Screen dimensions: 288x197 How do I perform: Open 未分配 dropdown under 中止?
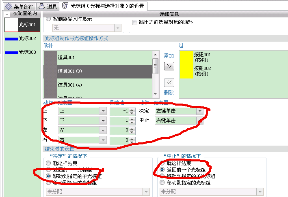[260, 192]
